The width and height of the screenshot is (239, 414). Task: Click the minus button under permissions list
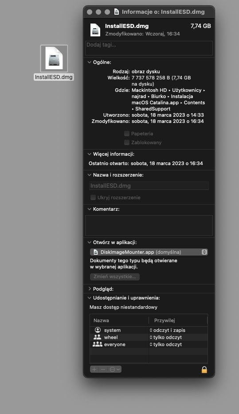pyautogui.click(x=103, y=369)
